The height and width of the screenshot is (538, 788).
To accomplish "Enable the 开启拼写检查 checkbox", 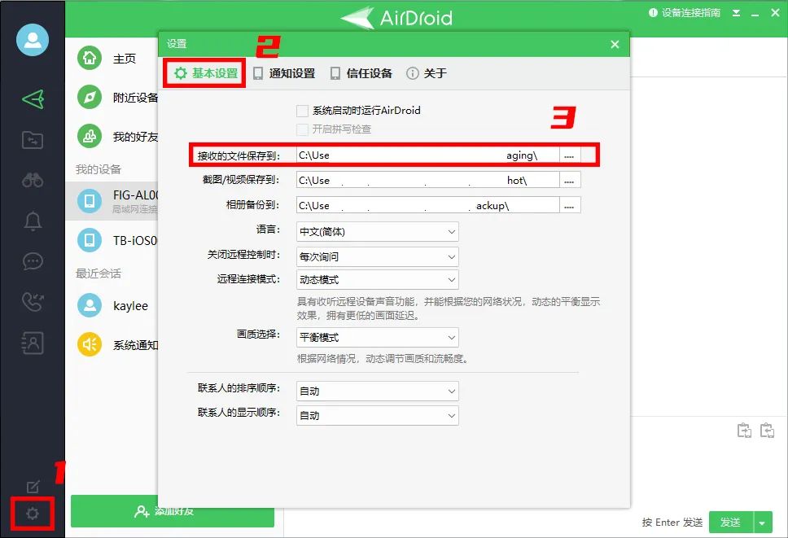I will click(x=300, y=129).
